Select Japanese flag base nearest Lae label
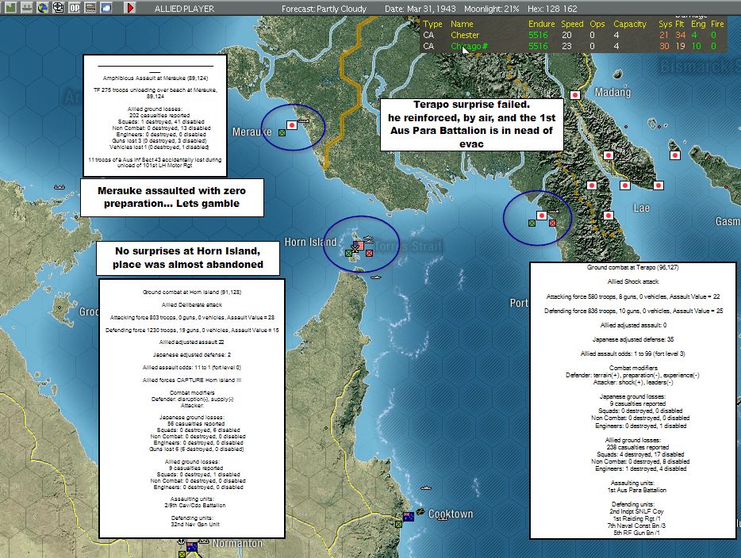This screenshot has width=741, height=558. tap(624, 185)
